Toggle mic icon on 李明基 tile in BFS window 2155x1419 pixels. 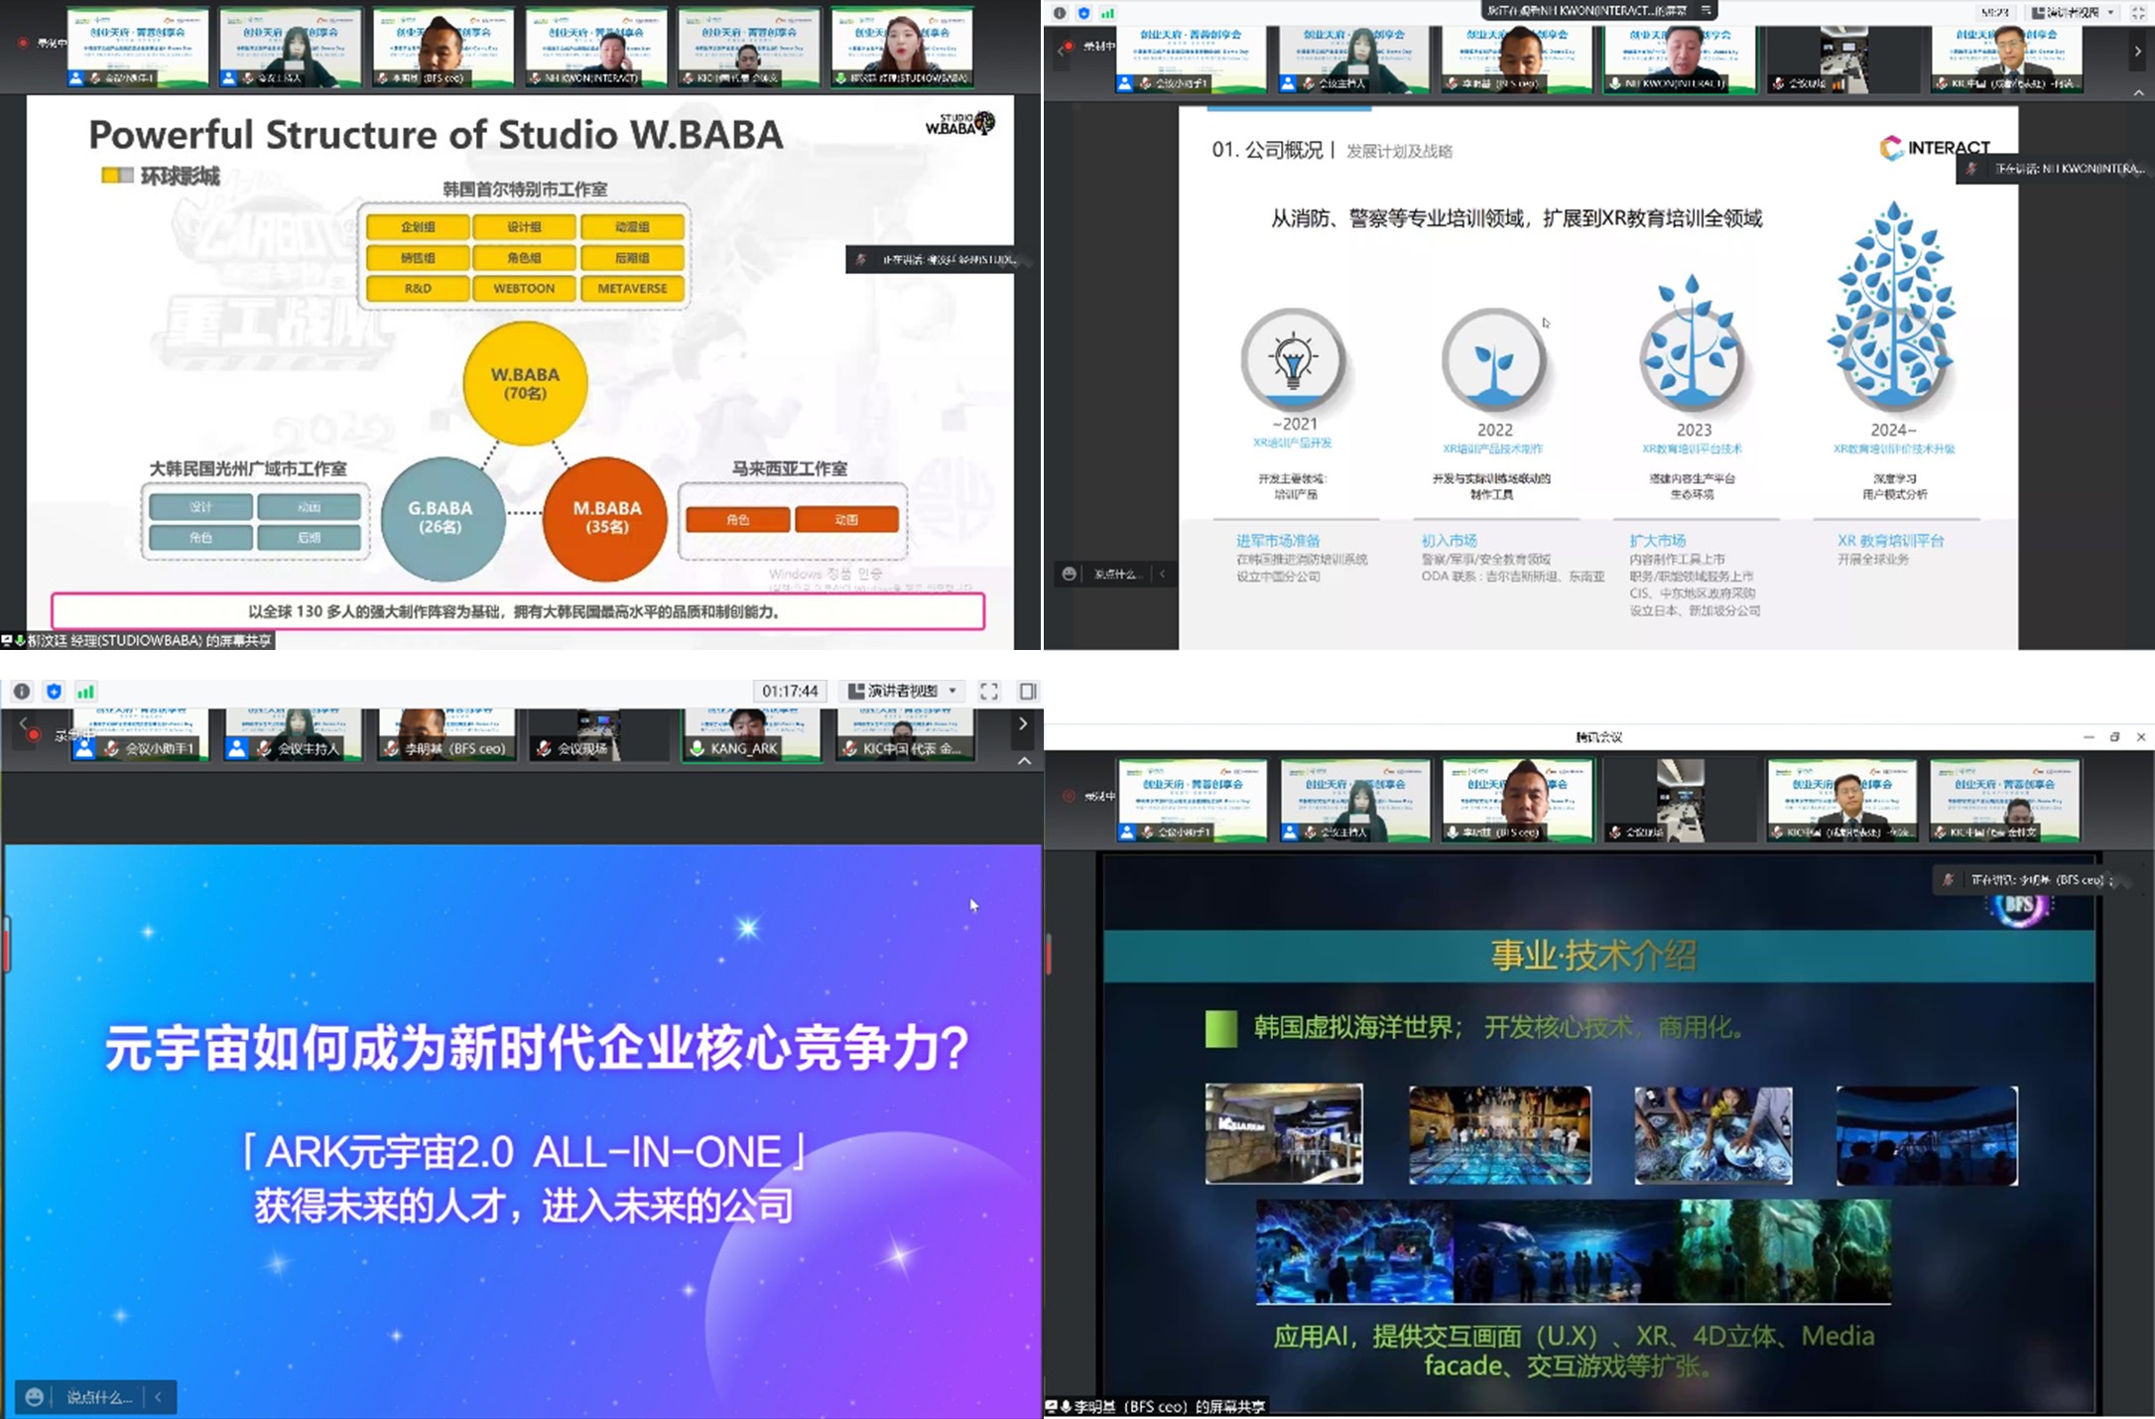coord(1454,833)
